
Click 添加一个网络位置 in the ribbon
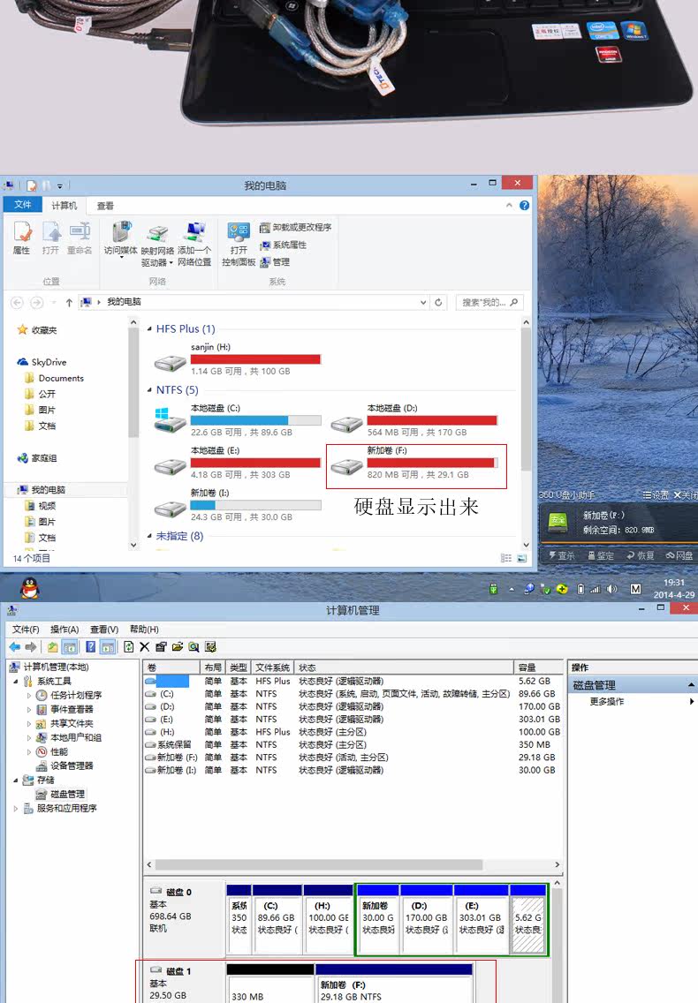[194, 245]
